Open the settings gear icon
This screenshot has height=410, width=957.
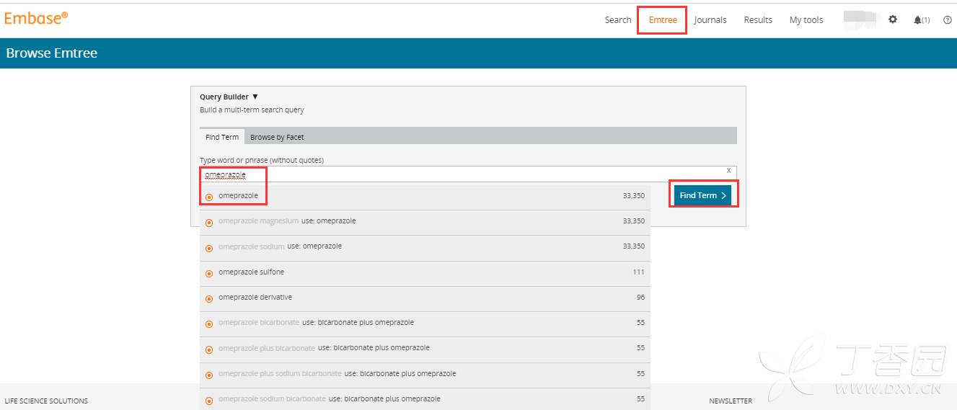pos(893,19)
